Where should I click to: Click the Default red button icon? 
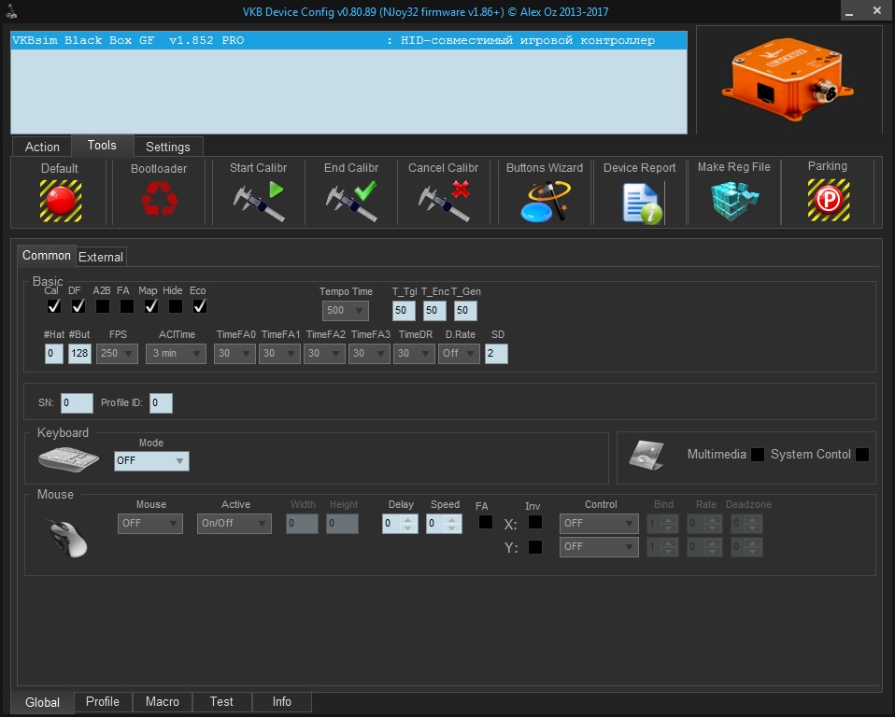[61, 201]
